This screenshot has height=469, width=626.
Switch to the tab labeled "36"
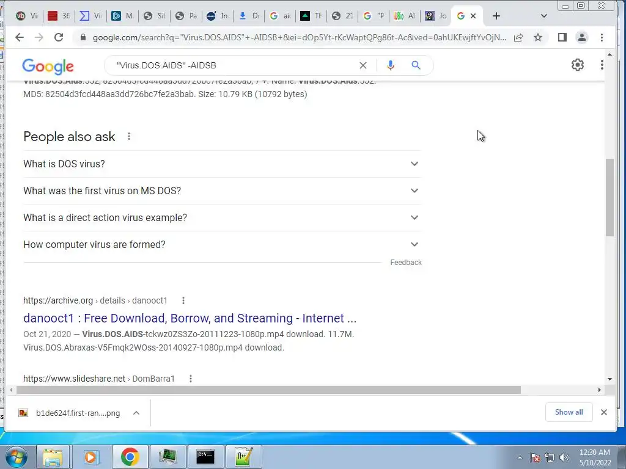pyautogui.click(x=58, y=16)
